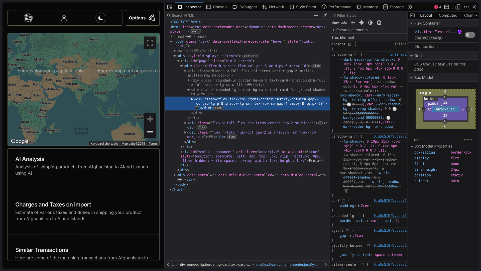
Task: Collapse the Box Model section
Action: pos(411,78)
